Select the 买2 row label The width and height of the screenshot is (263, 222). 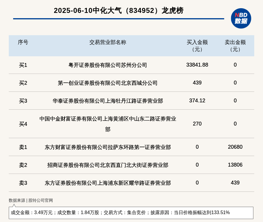pos(23,83)
